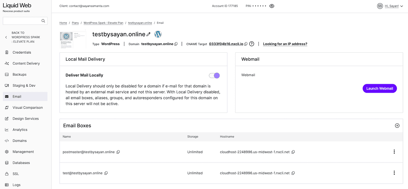This screenshot has width=408, height=189.
Task: Click the Looking for an IP address link
Action: [x=285, y=44]
